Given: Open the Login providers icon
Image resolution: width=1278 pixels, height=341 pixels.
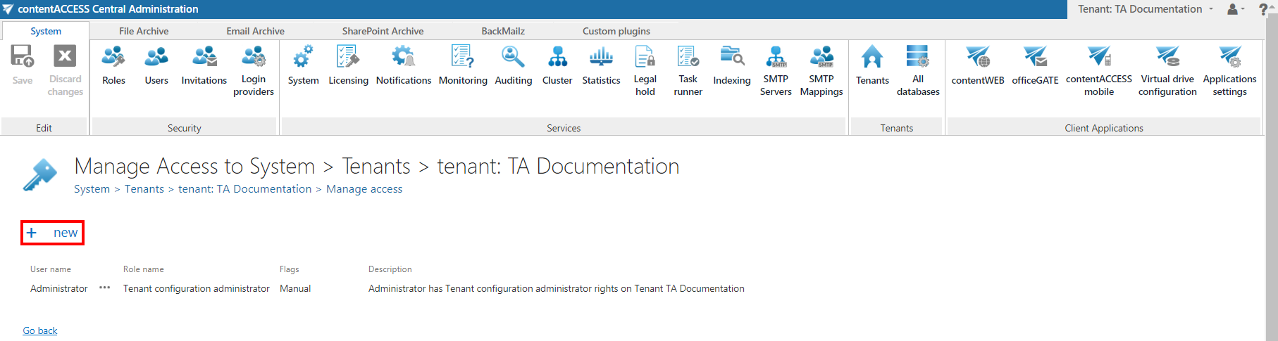Looking at the screenshot, I should tap(254, 70).
